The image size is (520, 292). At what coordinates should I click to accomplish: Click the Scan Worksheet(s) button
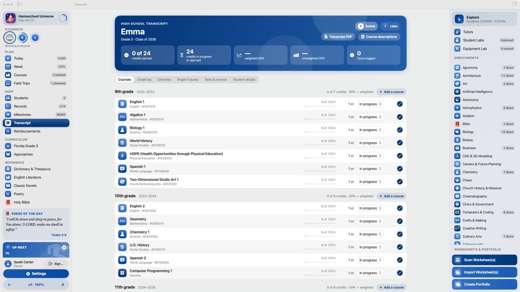pyautogui.click(x=484, y=260)
